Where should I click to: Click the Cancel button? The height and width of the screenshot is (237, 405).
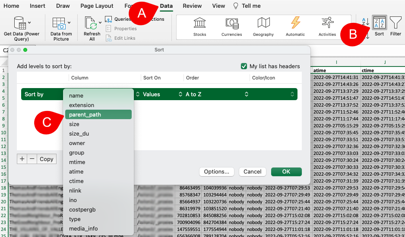click(x=252, y=171)
